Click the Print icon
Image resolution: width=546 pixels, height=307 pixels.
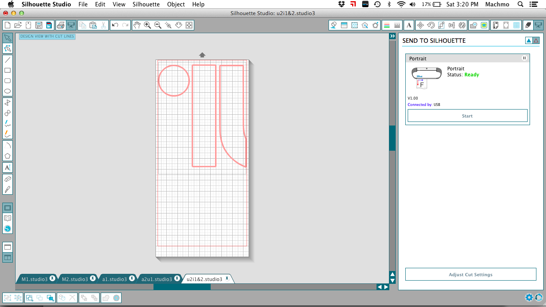coord(61,25)
